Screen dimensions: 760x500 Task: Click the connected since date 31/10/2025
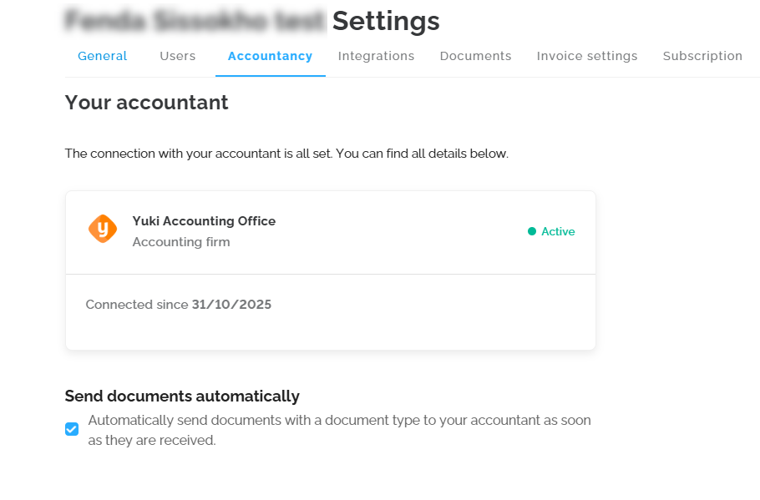click(x=231, y=305)
